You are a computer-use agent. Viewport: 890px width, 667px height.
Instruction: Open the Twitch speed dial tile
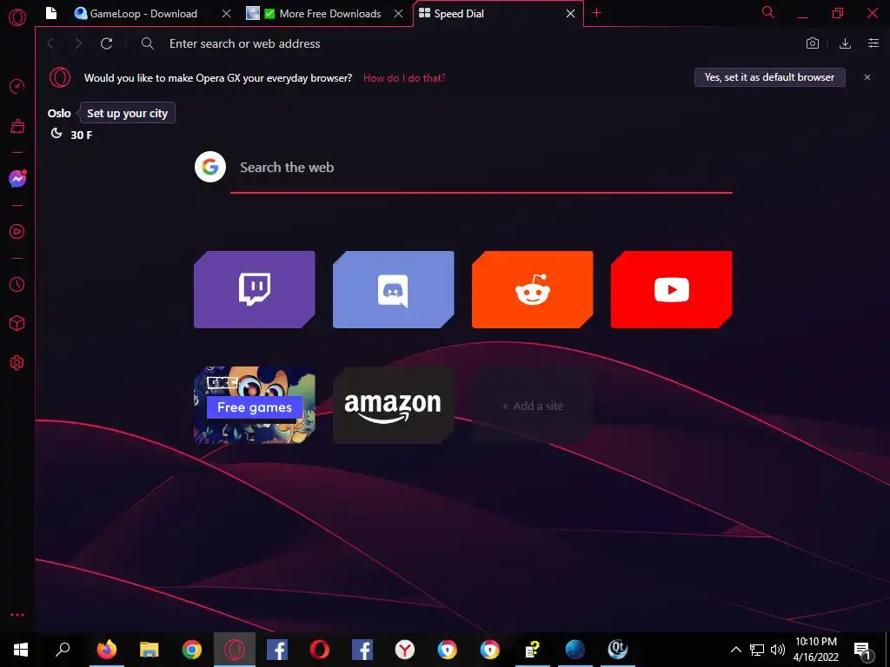[x=255, y=289]
